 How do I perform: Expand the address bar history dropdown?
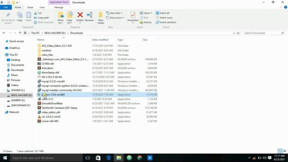pyautogui.click(x=234, y=33)
